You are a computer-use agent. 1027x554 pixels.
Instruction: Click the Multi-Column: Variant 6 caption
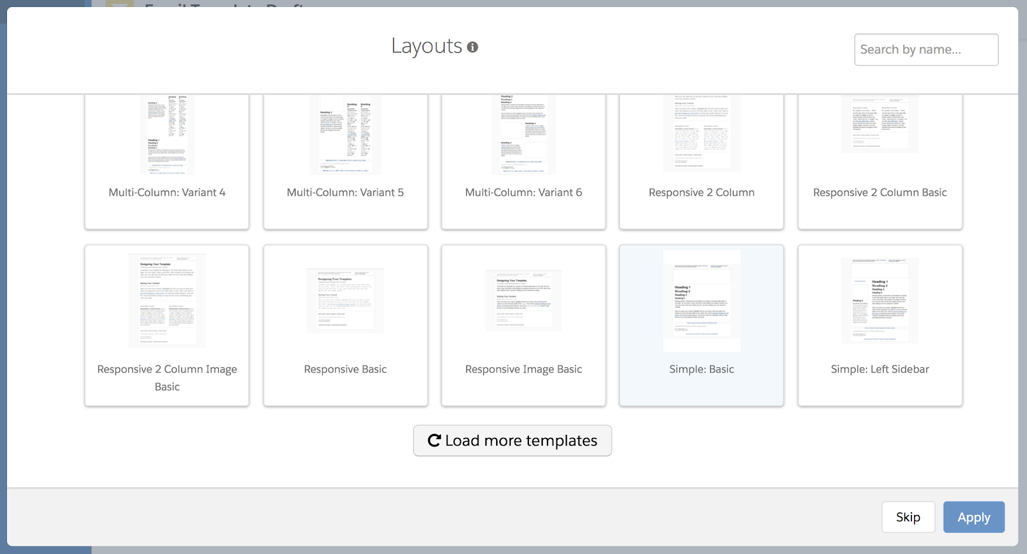pos(523,192)
